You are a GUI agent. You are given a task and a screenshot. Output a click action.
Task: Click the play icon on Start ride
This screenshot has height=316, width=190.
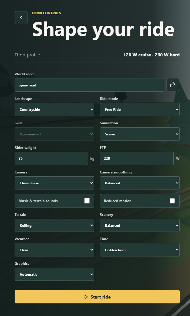[x=86, y=297]
